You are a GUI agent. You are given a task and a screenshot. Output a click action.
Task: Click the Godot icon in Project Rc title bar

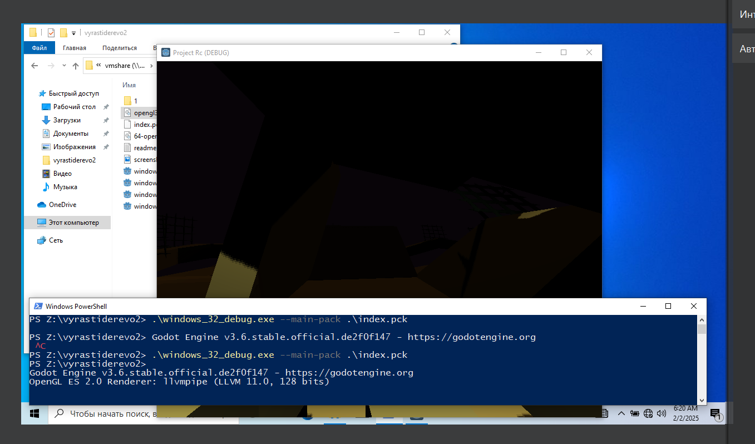166,52
